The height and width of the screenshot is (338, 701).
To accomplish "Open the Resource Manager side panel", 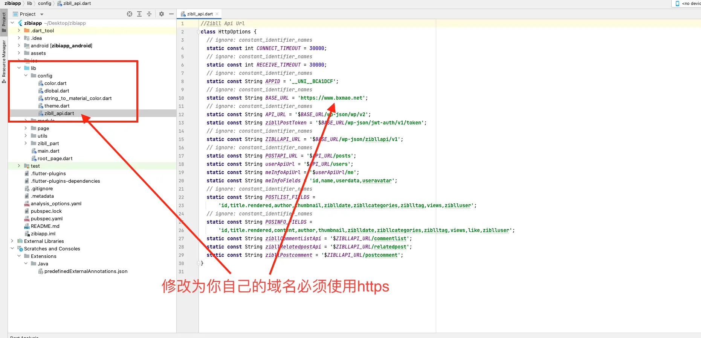I will 4,61.
